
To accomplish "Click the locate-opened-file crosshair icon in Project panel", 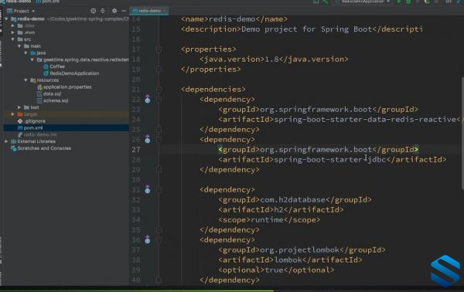I will coord(94,11).
